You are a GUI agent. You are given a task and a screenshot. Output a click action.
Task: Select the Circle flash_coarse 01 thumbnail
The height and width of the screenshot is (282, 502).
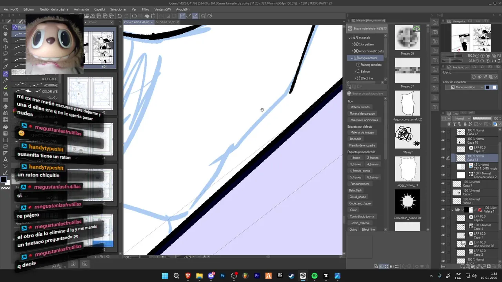407,202
